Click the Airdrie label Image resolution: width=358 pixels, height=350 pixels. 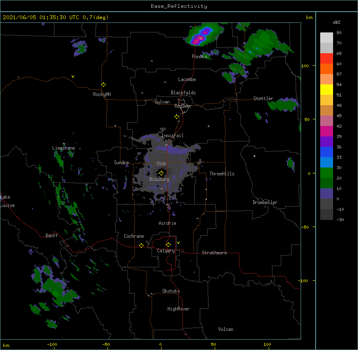(168, 223)
